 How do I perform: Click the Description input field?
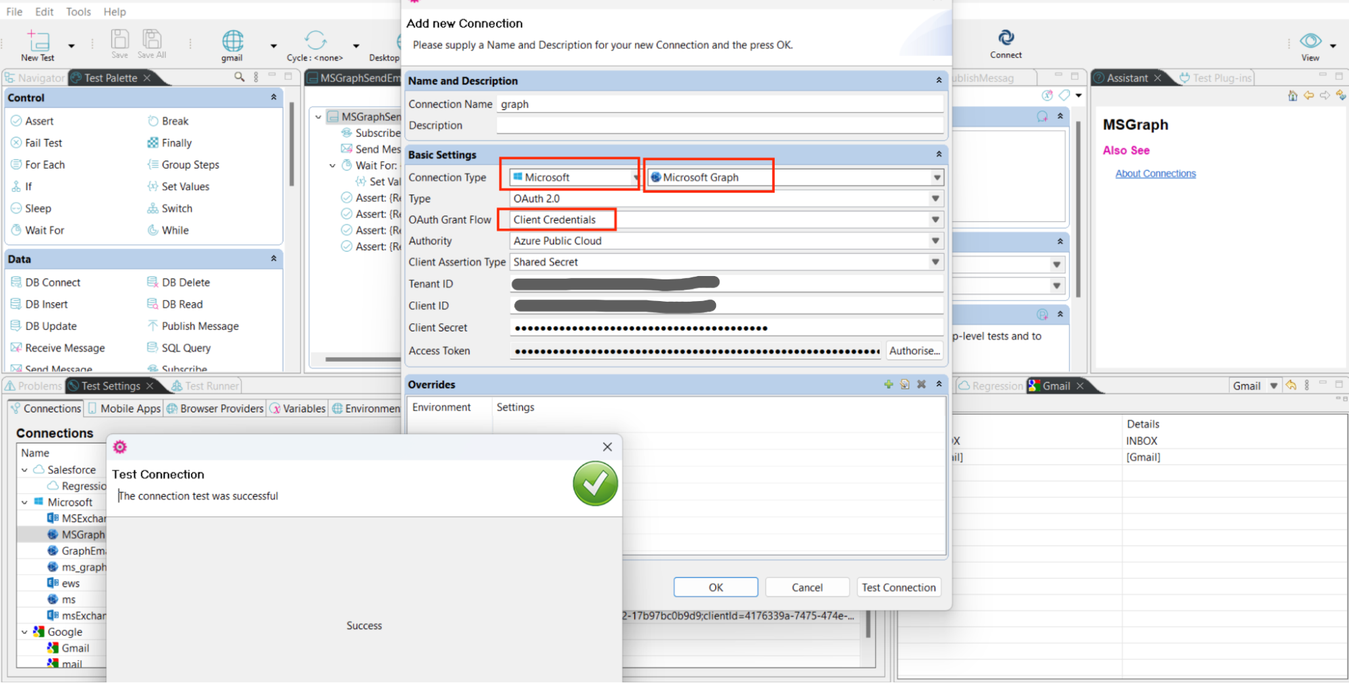[x=720, y=126]
